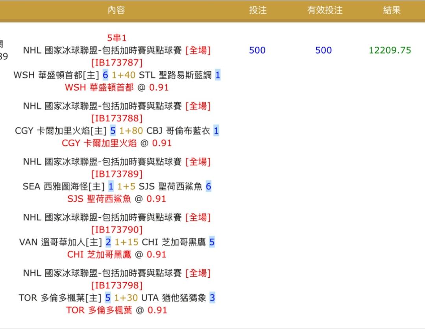Click bet ID [IB173790]
The height and width of the screenshot is (329, 425).
click(117, 230)
